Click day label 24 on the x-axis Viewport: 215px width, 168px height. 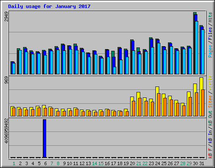[x=157, y=163]
